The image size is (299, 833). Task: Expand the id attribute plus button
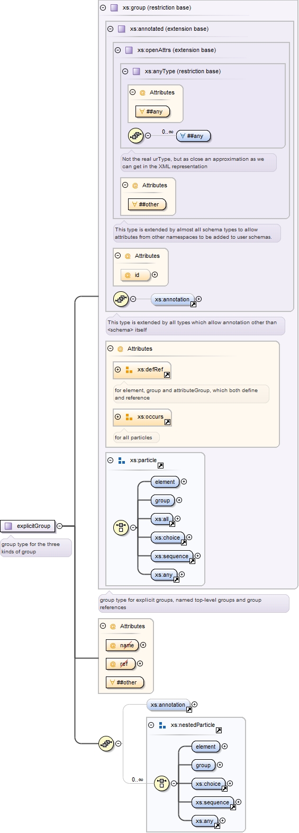(x=155, y=274)
